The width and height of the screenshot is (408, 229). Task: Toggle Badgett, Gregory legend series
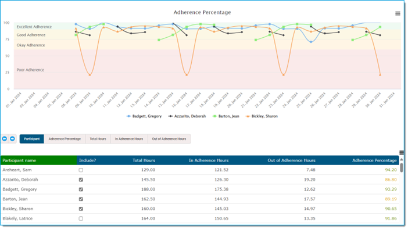pyautogui.click(x=144, y=116)
